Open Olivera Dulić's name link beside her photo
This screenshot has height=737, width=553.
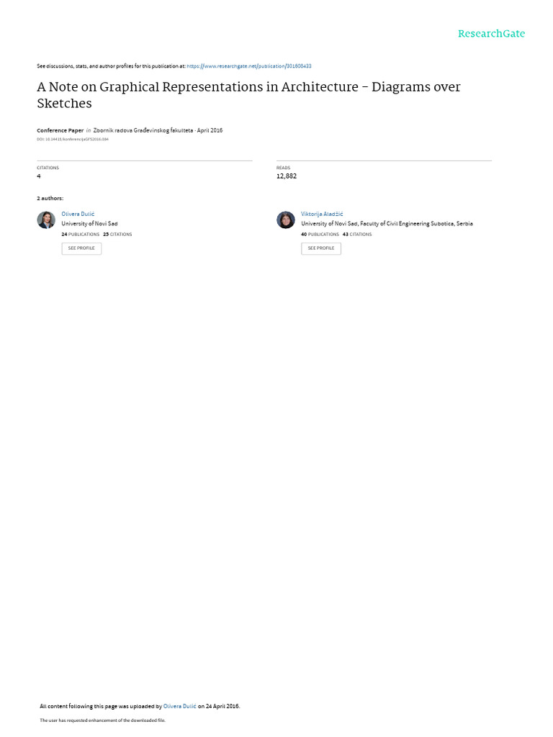(x=78, y=214)
